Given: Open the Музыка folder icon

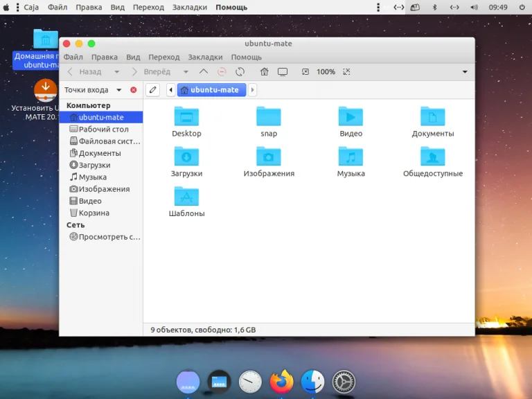Looking at the screenshot, I should pos(351,157).
